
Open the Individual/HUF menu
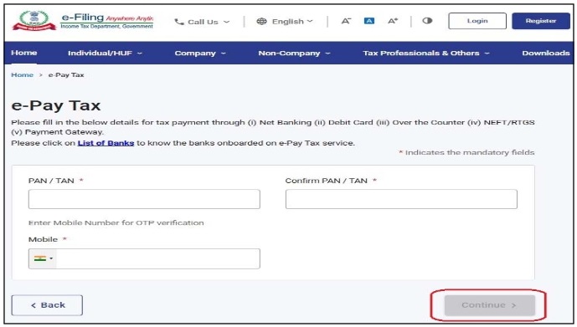(x=105, y=53)
